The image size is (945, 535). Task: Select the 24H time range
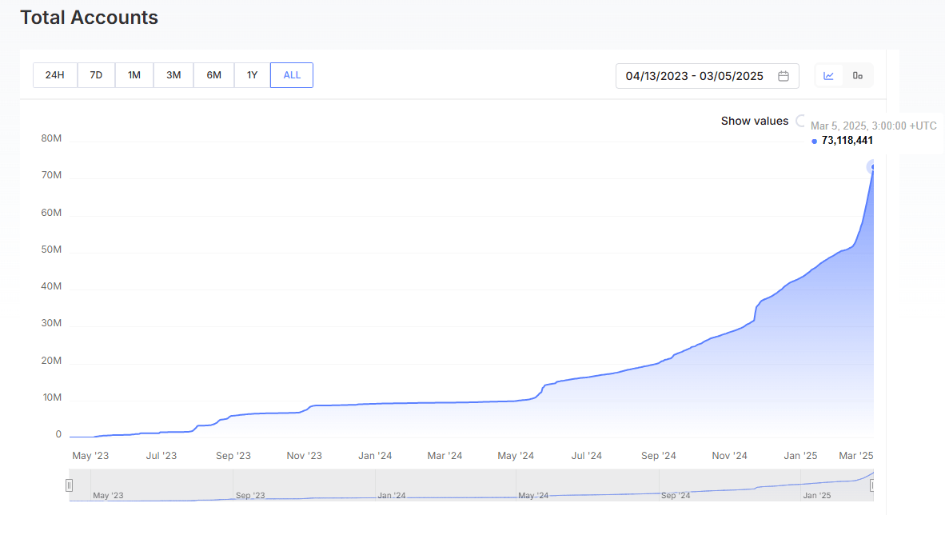54,75
